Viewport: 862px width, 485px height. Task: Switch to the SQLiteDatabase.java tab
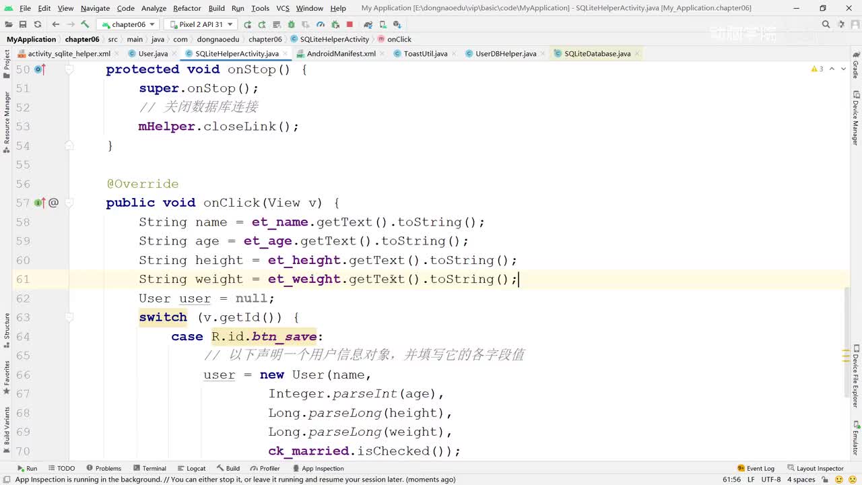[597, 53]
